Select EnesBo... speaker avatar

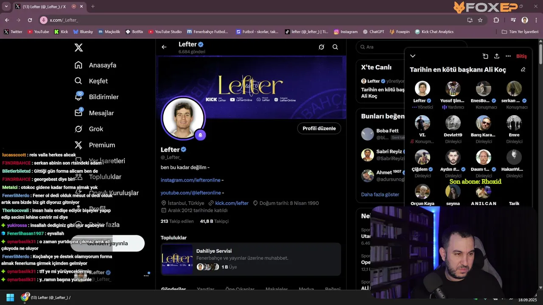coord(484,89)
